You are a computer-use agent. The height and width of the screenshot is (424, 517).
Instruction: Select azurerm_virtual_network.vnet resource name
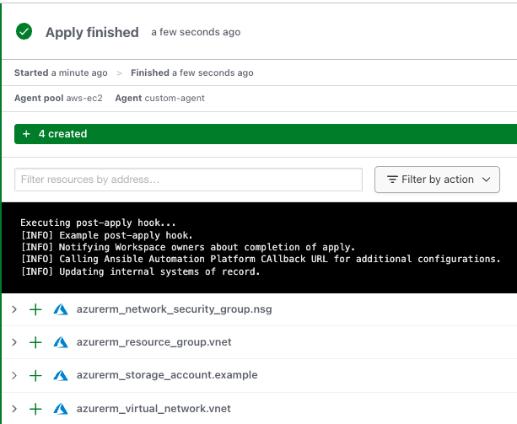click(153, 409)
